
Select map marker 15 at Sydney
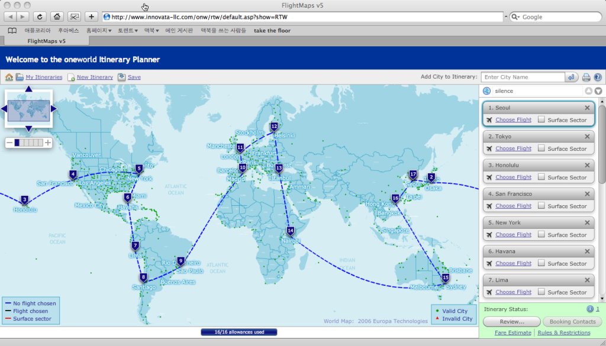tap(446, 278)
